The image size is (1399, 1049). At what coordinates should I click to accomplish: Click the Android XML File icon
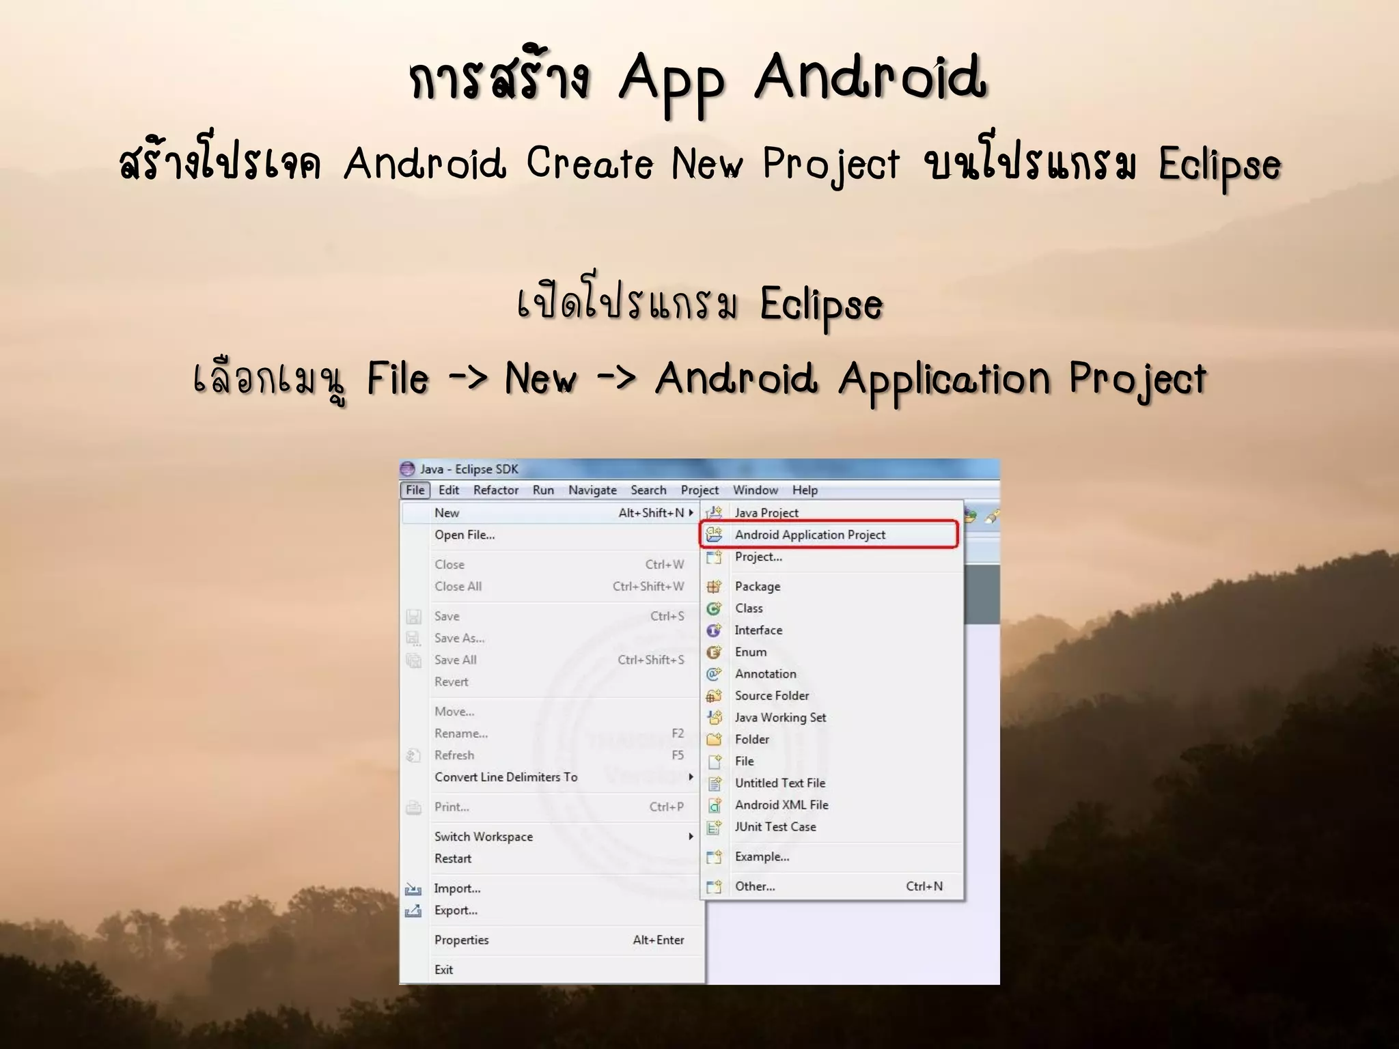pos(714,805)
